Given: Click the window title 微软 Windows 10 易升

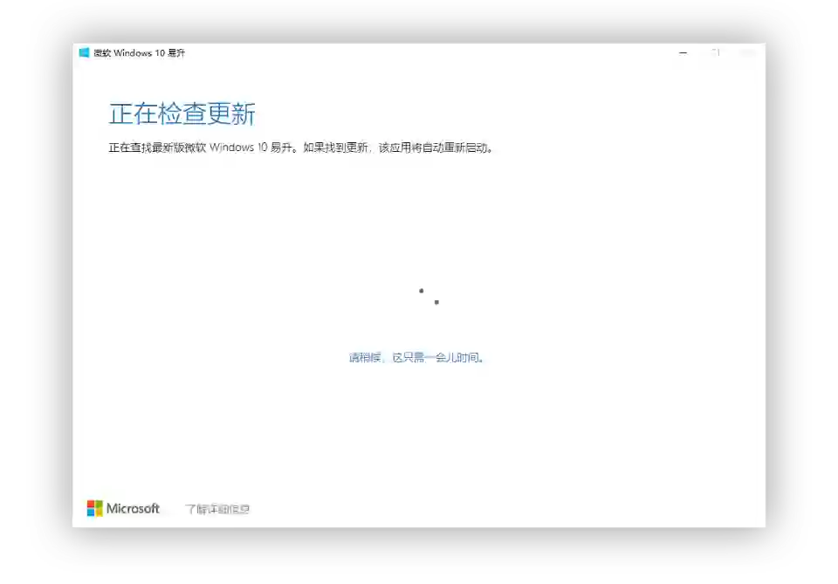Looking at the screenshot, I should (140, 53).
